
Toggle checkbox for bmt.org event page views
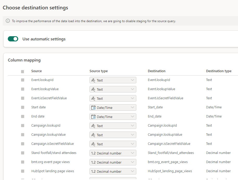point(23,162)
